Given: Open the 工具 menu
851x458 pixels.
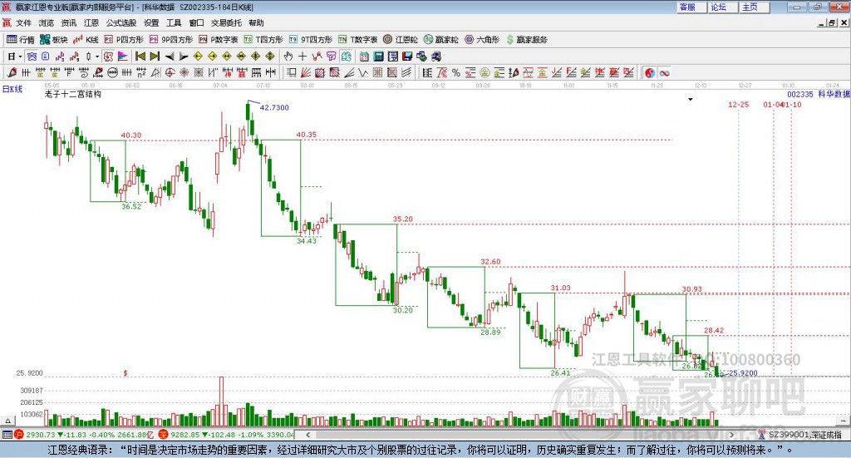Looking at the screenshot, I should [x=174, y=22].
